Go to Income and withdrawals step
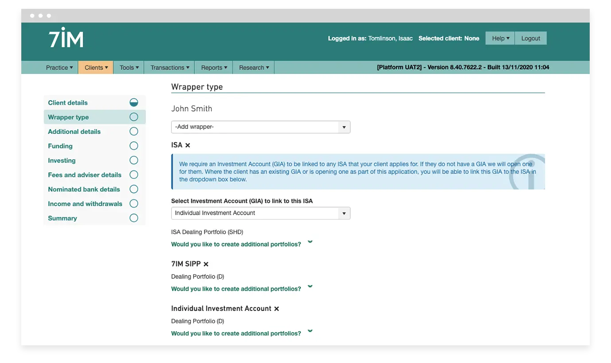This screenshot has height=363, width=611. [85, 204]
